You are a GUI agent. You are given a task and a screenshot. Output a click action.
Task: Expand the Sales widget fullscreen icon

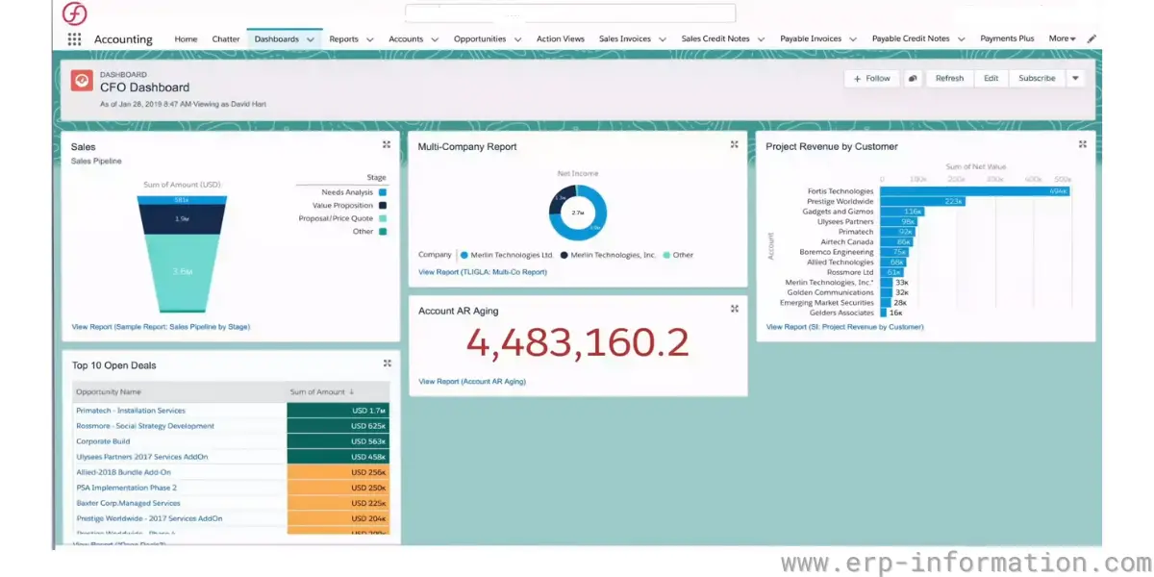[x=387, y=144]
